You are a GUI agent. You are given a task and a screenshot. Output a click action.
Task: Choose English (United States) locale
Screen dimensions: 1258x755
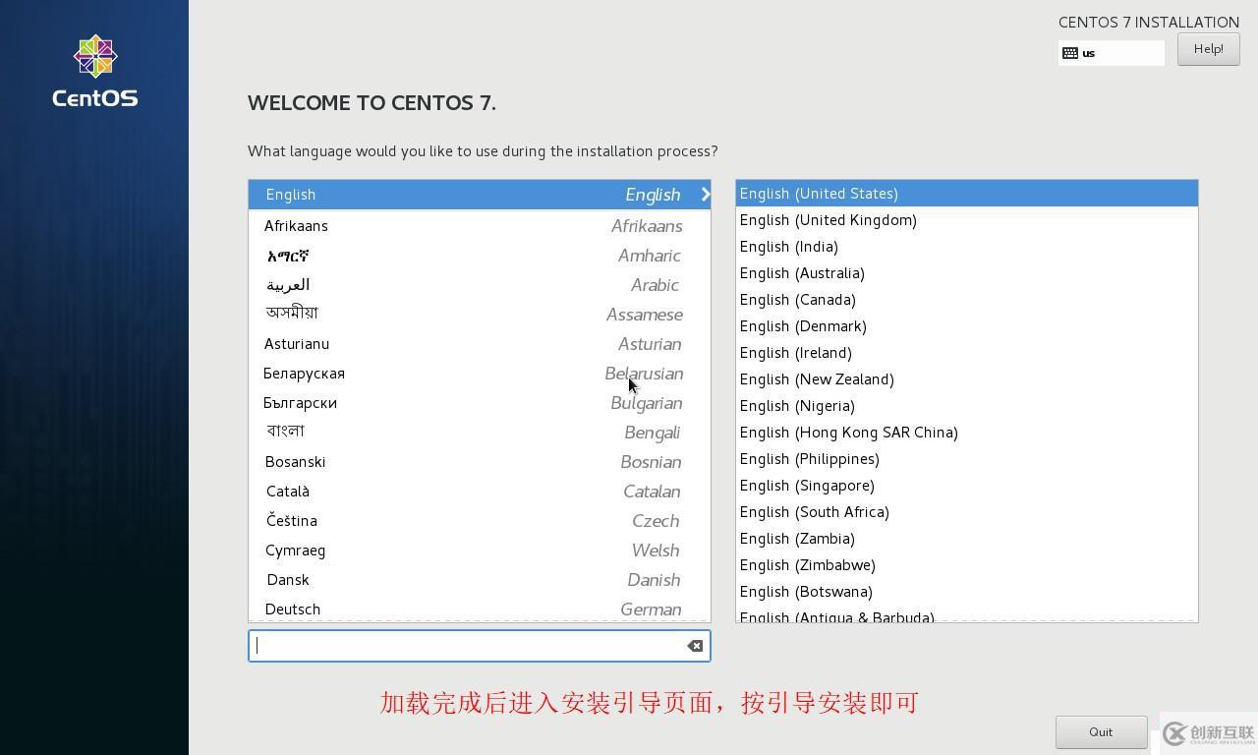click(967, 194)
